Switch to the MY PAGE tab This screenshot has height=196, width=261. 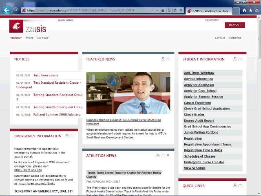[x=43, y=38]
